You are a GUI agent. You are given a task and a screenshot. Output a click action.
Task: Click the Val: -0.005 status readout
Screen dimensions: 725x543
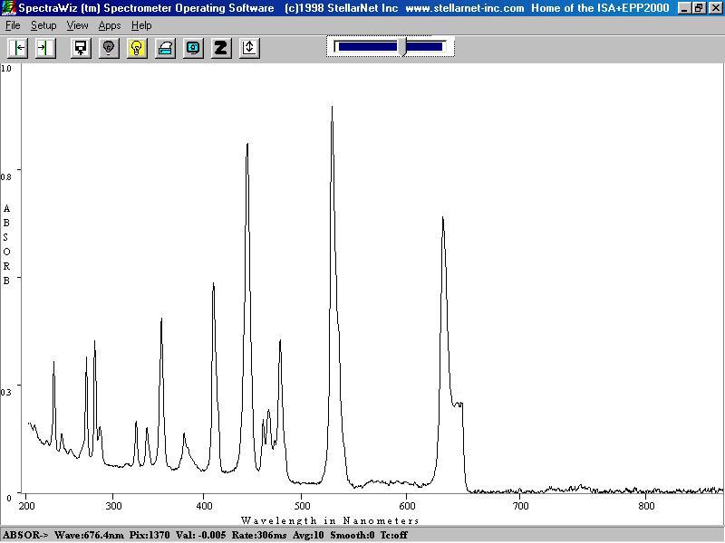click(x=200, y=535)
